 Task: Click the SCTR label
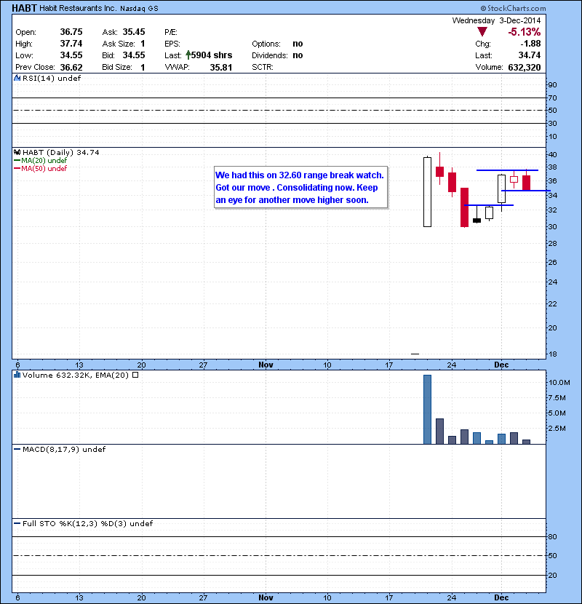pyautogui.click(x=263, y=68)
